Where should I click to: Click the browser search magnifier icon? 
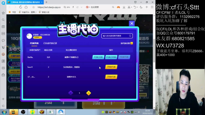[x=113, y=7]
